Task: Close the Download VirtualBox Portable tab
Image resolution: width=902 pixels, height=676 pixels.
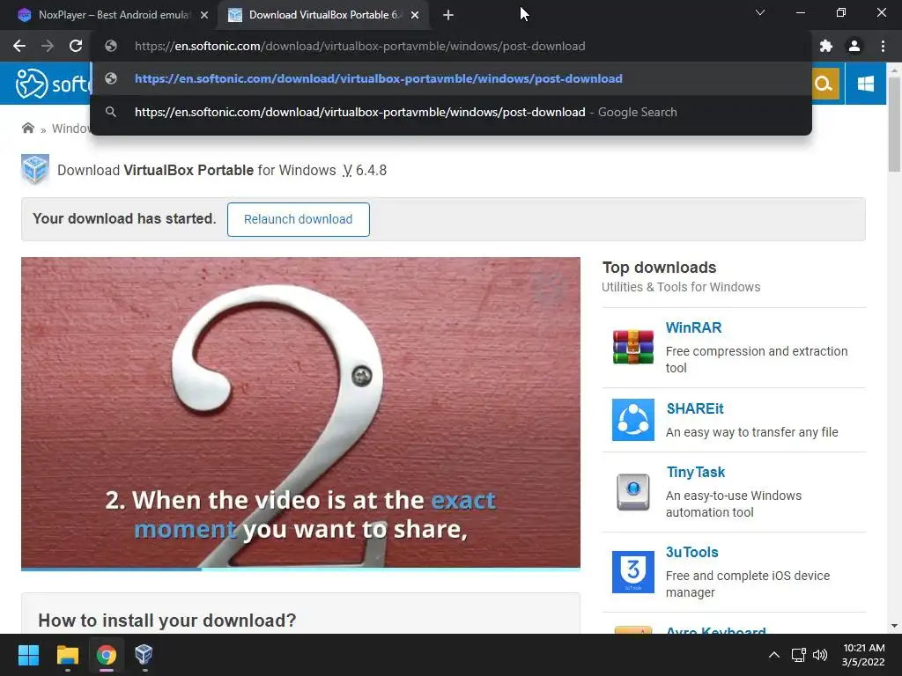Action: pos(415,15)
